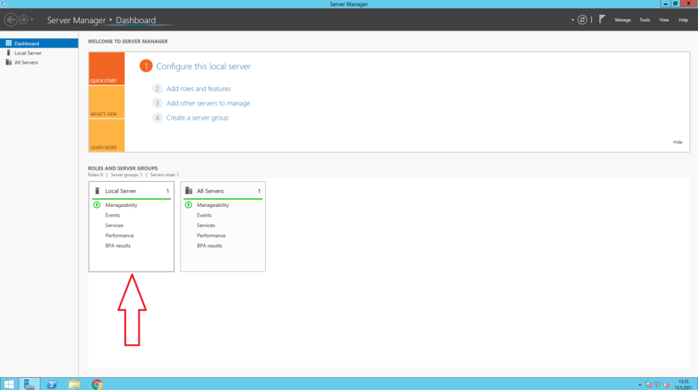Image resolution: width=698 pixels, height=390 pixels.
Task: Open the Manage menu
Action: 622,20
